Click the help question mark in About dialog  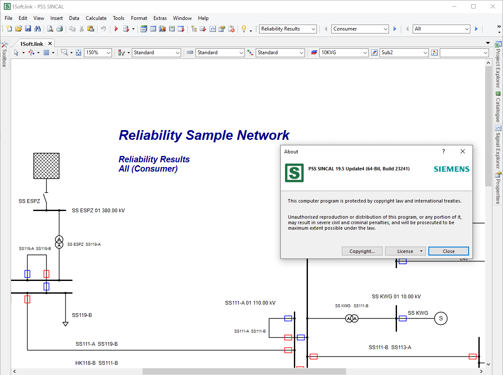[444, 151]
